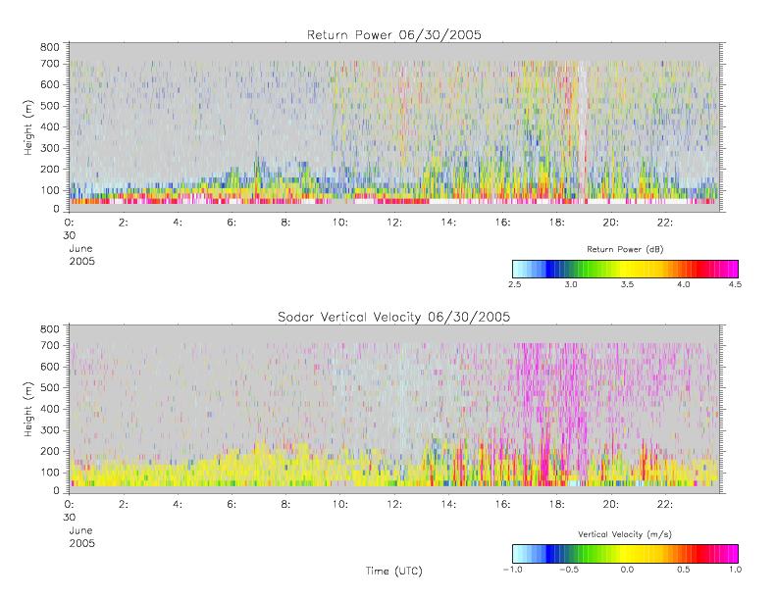Viewport: 776px width, 599px height.
Task: Click the '20:' time tick on top chart
Action: (x=611, y=223)
